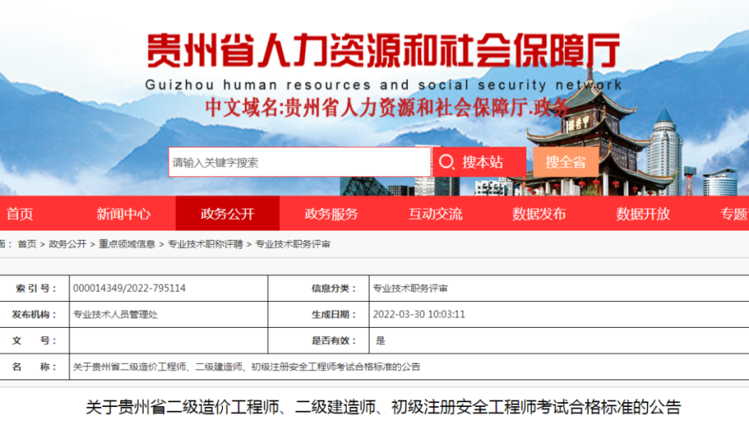Click the 专业技术职务评审 breadcrumb link
The height and width of the screenshot is (425, 749).
click(x=293, y=244)
